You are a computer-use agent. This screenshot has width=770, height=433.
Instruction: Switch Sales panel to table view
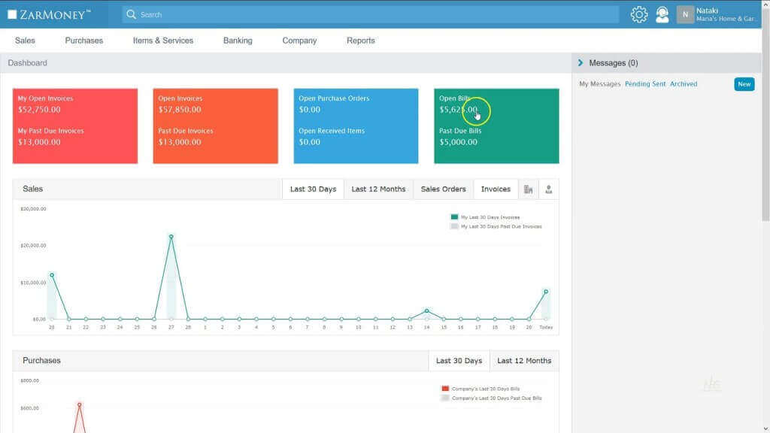tap(529, 189)
